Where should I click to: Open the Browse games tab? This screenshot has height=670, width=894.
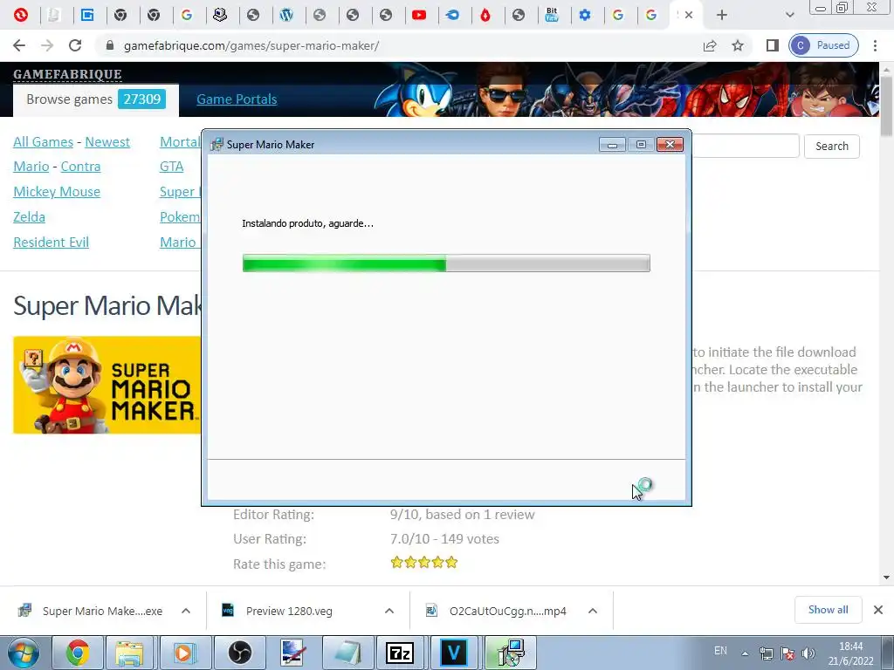(96, 99)
